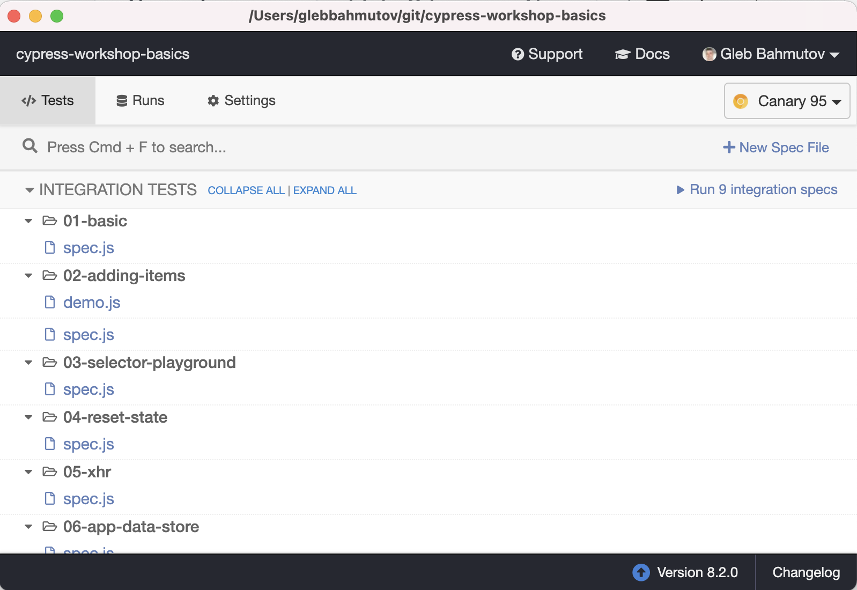Click the 03-selector-playground folder icon
This screenshot has width=857, height=590.
point(50,362)
